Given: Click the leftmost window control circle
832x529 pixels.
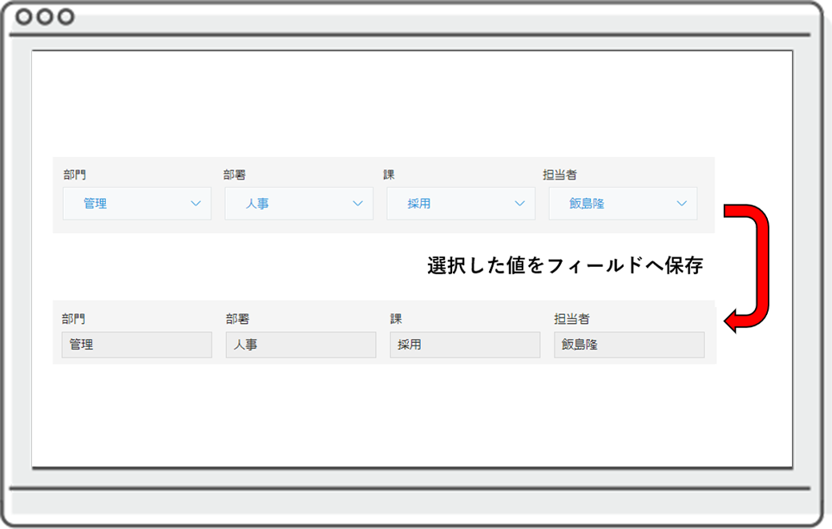Looking at the screenshot, I should 25,16.
